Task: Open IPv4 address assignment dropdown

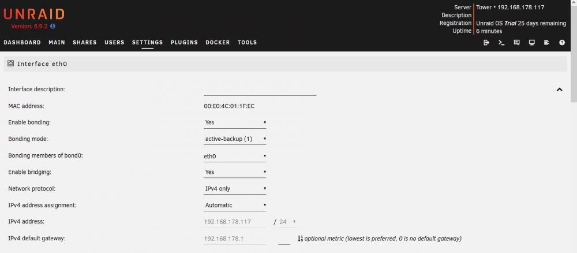Action: [235, 206]
